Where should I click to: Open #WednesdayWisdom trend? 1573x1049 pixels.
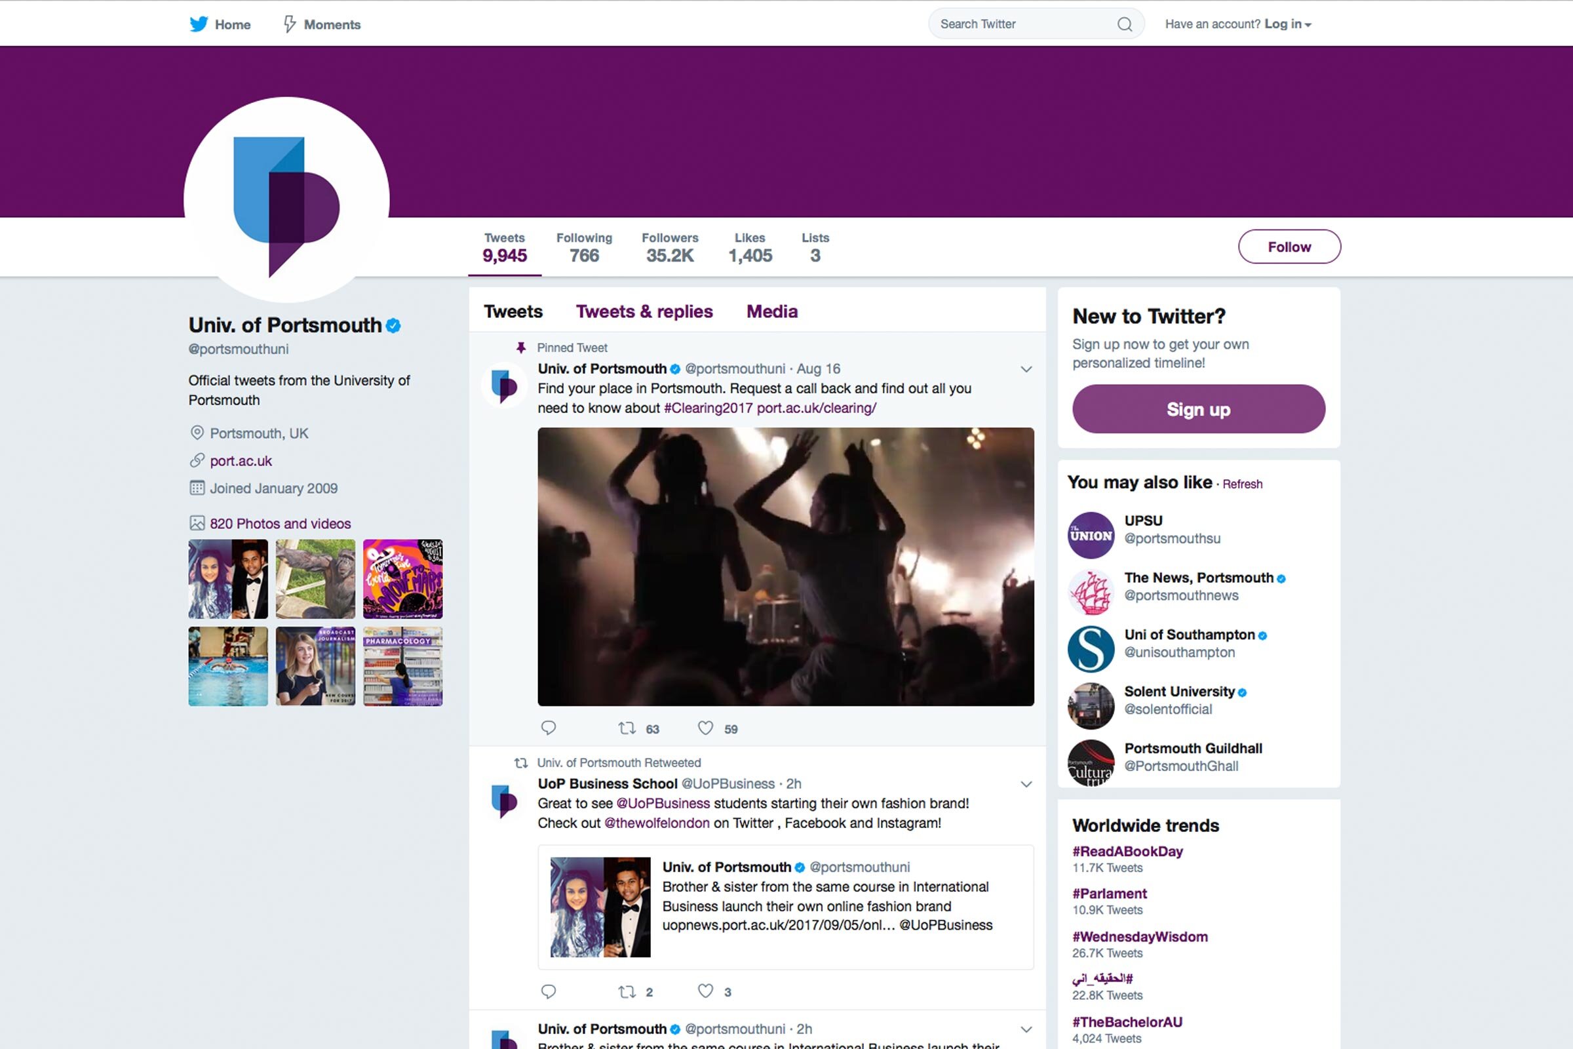point(1140,937)
